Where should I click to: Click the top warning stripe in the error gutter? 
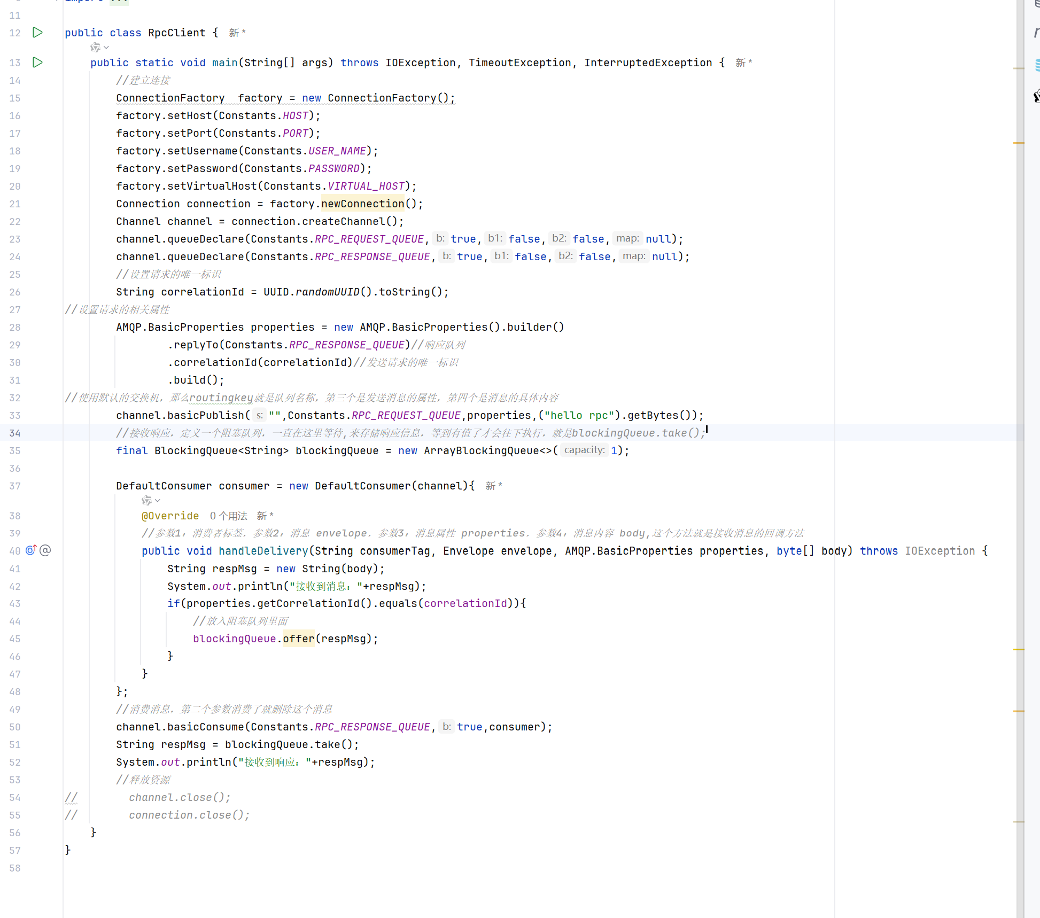coord(1019,68)
